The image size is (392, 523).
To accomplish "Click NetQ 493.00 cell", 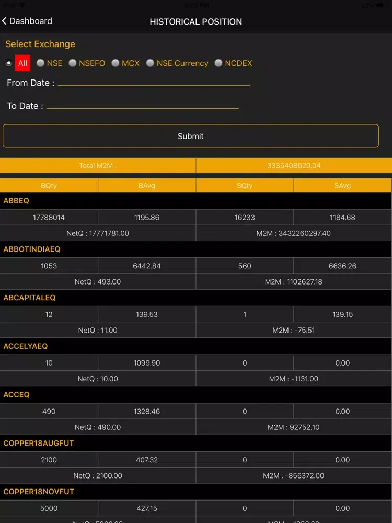I will pyautogui.click(x=98, y=281).
